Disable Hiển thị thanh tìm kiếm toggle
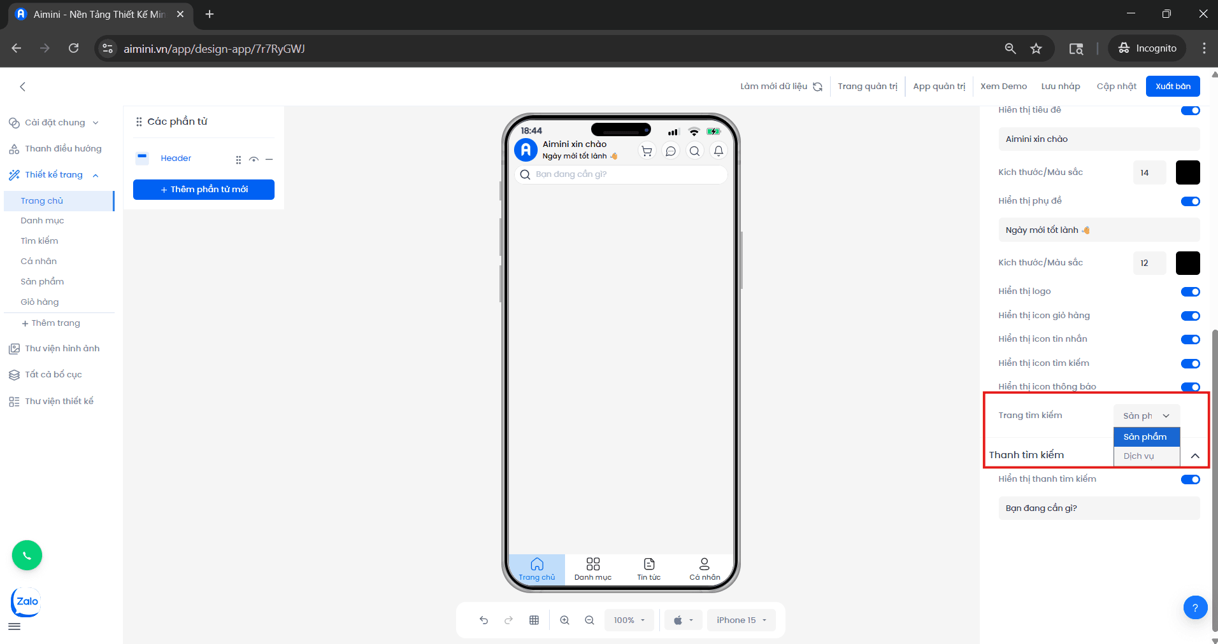This screenshot has width=1218, height=644. [1190, 479]
